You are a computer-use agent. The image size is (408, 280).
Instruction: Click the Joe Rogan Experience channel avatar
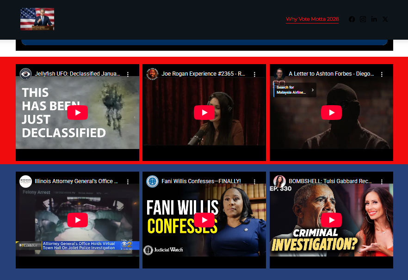pos(153,74)
